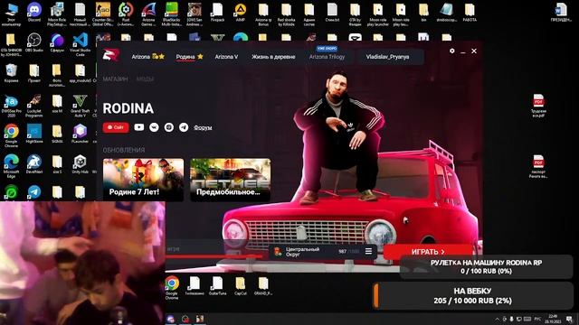The image size is (579, 325).
Task: Open the МОДЫ section tab
Action: [145, 79]
